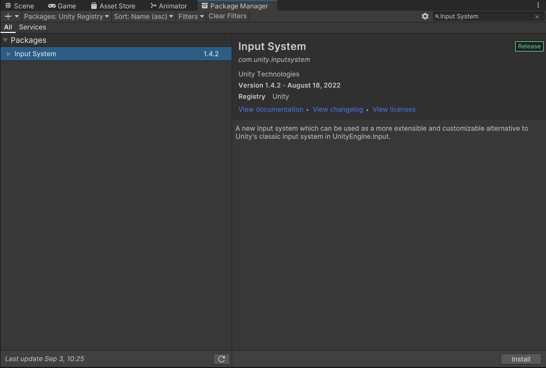Image resolution: width=546 pixels, height=368 pixels.
Task: Open the Sort: Name (asc) dropdown
Action: tap(143, 16)
